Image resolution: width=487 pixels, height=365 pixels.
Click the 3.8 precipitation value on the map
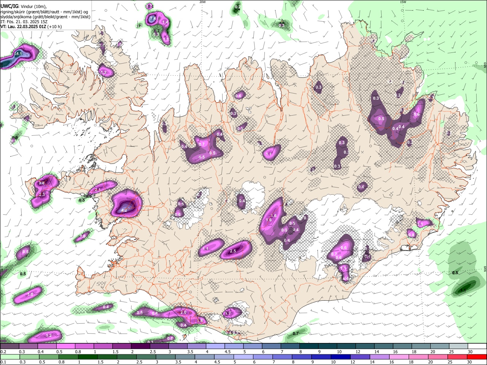42,183
